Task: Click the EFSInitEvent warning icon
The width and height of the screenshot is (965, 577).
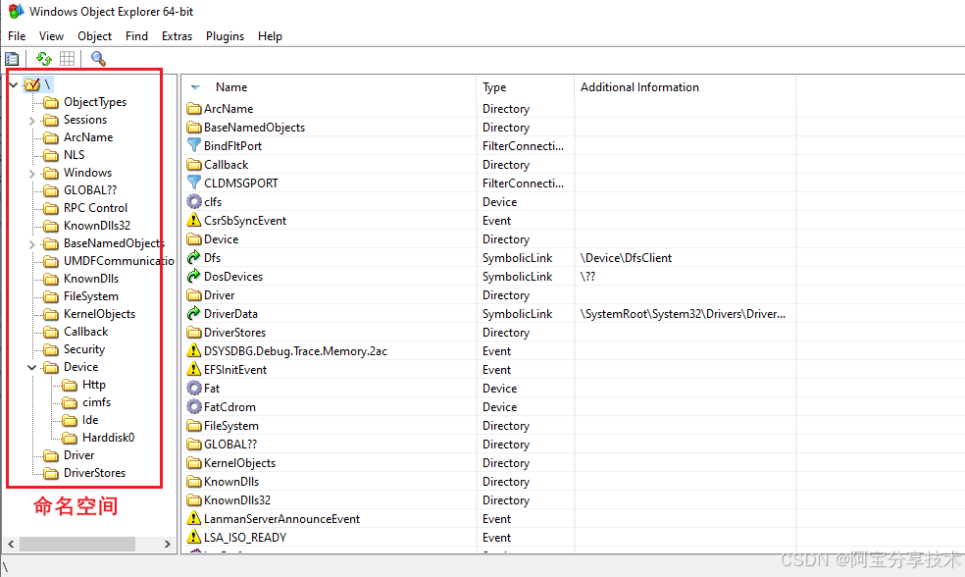Action: 194,369
